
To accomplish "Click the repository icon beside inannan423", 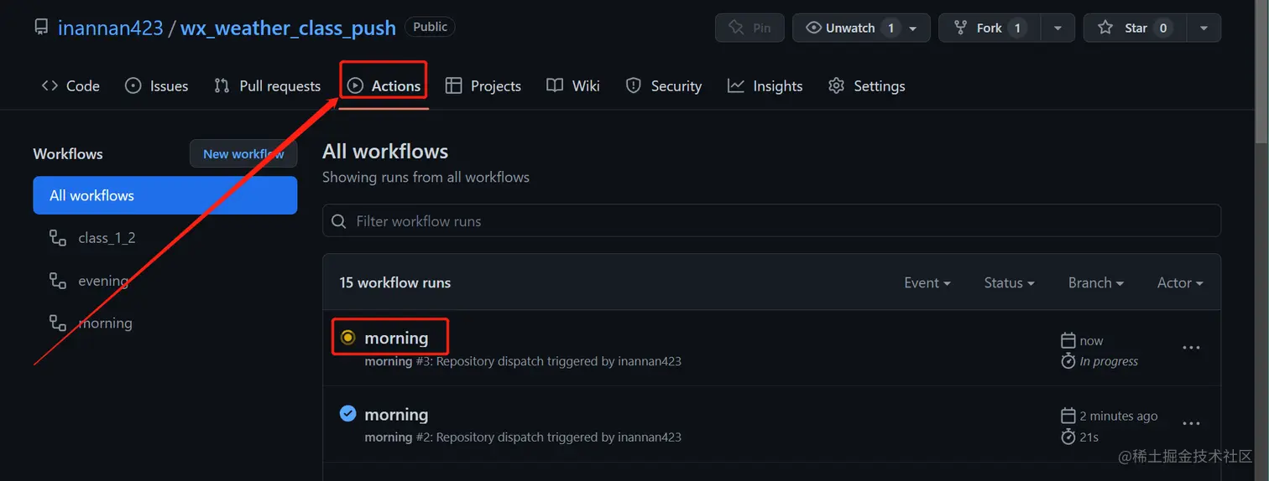I will pyautogui.click(x=41, y=28).
